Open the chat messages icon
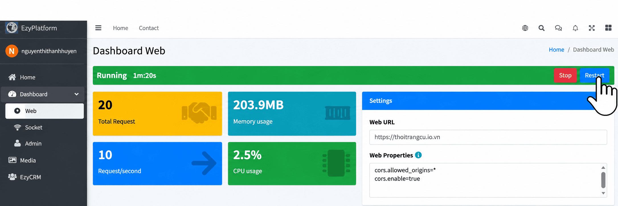618x206 pixels. coord(558,28)
